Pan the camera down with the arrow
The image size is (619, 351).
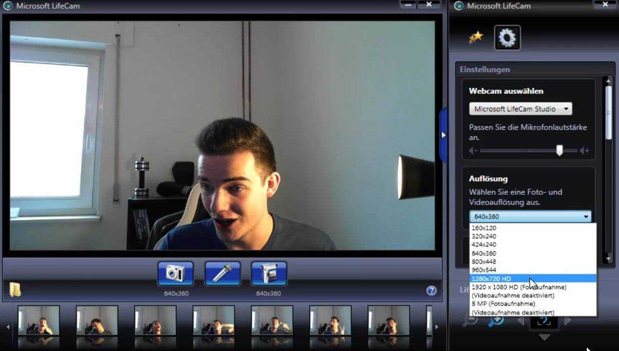544,337
